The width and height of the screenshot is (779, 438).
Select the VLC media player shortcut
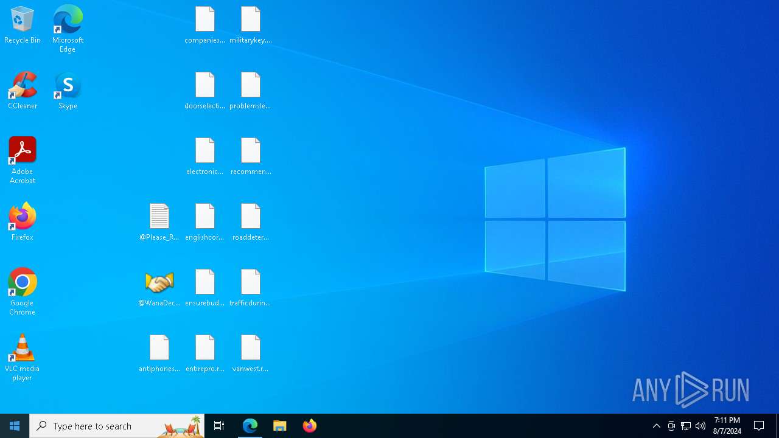23,358
